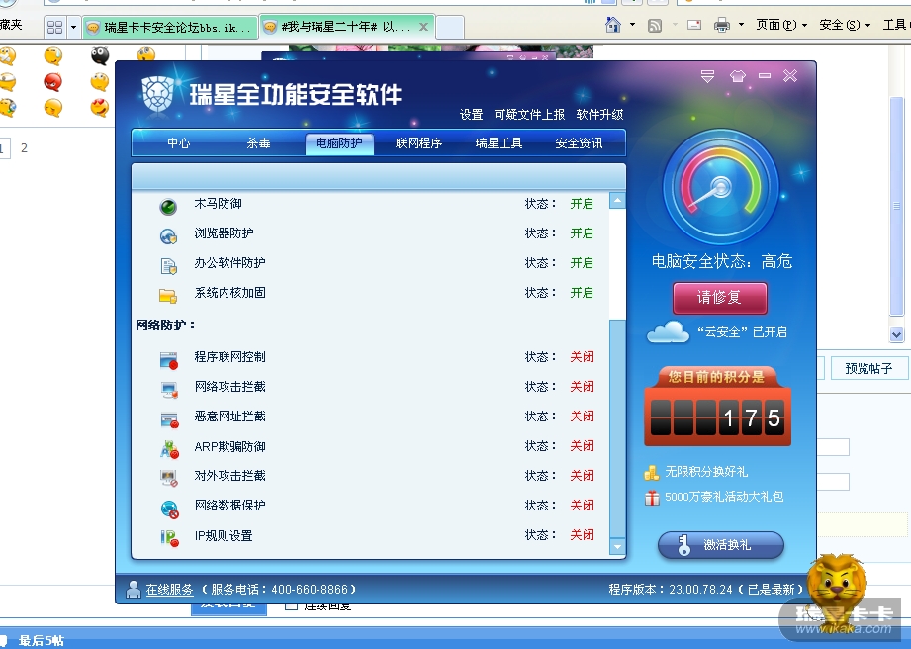Toggle IP规则设置 status 关闭

pyautogui.click(x=583, y=534)
